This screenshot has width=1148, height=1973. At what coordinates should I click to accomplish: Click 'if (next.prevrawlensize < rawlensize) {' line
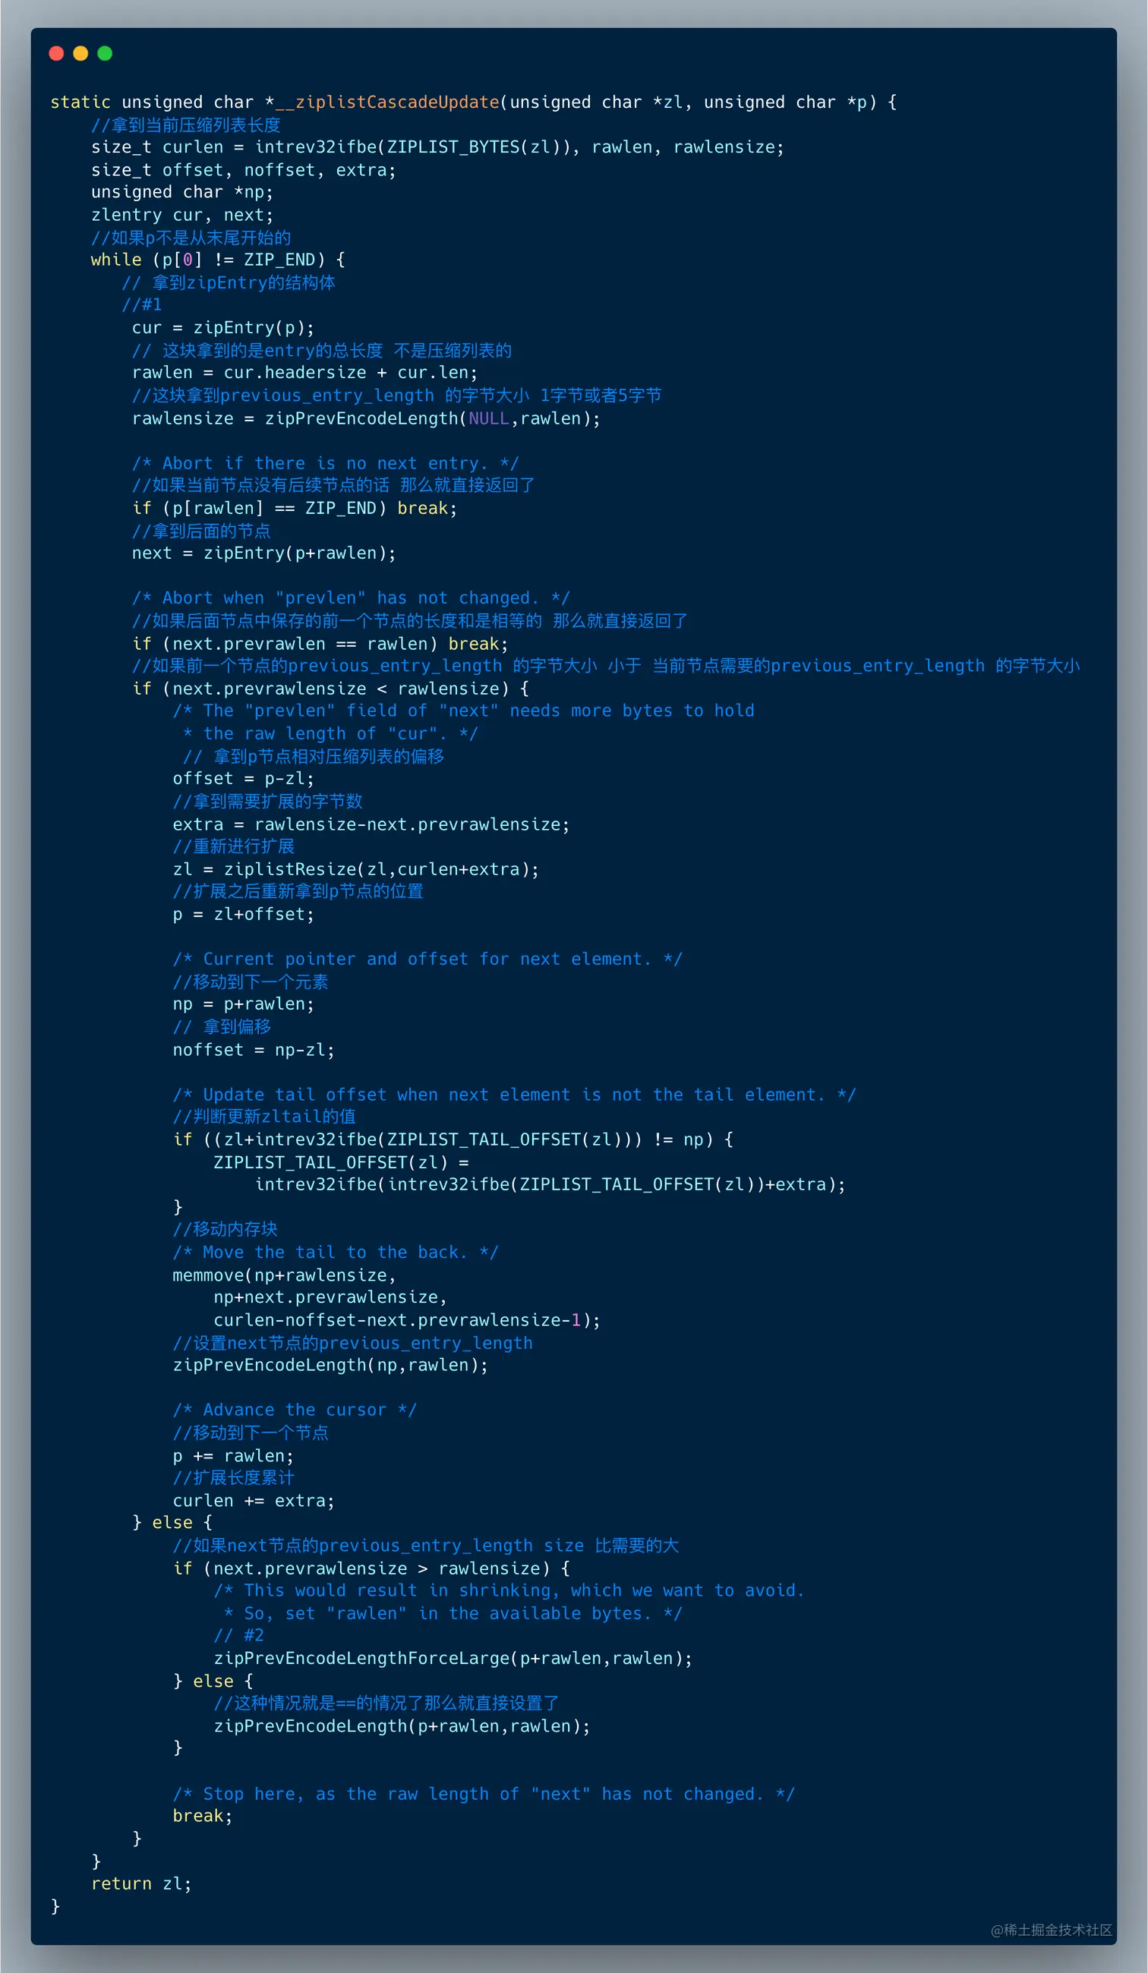(330, 689)
